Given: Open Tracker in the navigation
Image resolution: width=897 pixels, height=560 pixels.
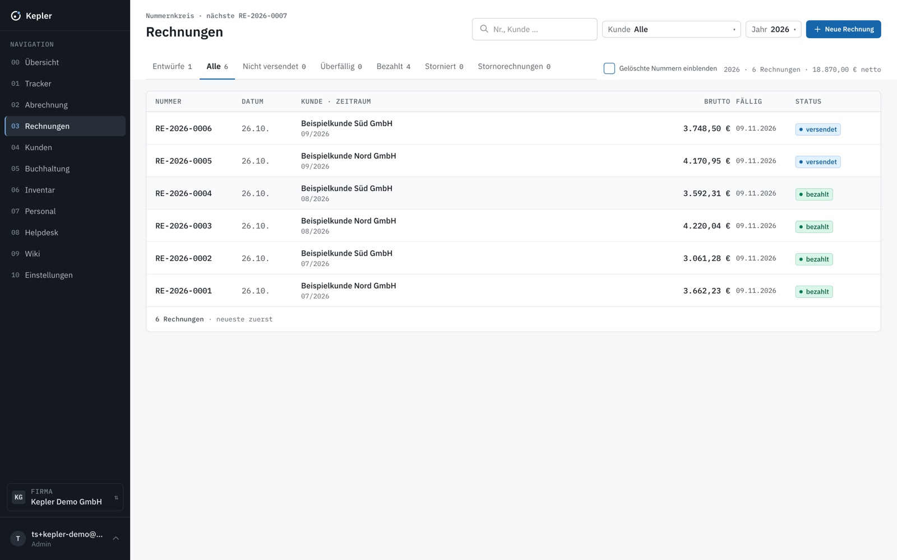Looking at the screenshot, I should pyautogui.click(x=65, y=83).
